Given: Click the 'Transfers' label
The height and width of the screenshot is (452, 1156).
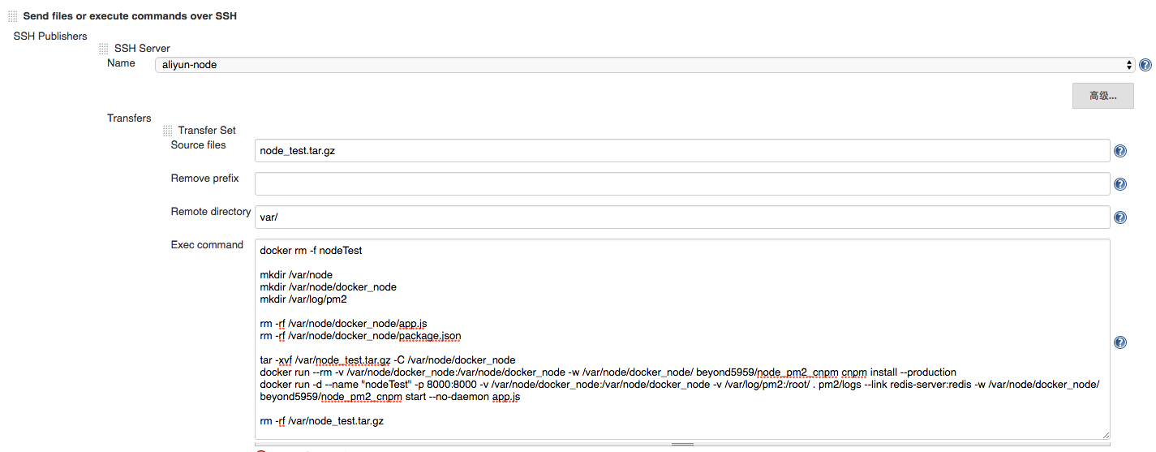Looking at the screenshot, I should tap(129, 118).
